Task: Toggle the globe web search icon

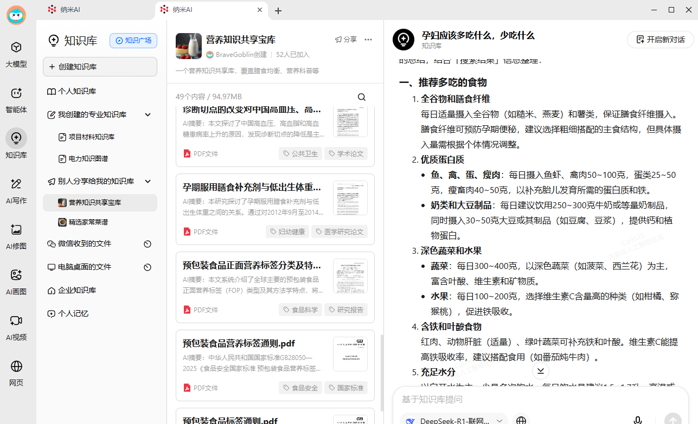Action: coord(521,421)
